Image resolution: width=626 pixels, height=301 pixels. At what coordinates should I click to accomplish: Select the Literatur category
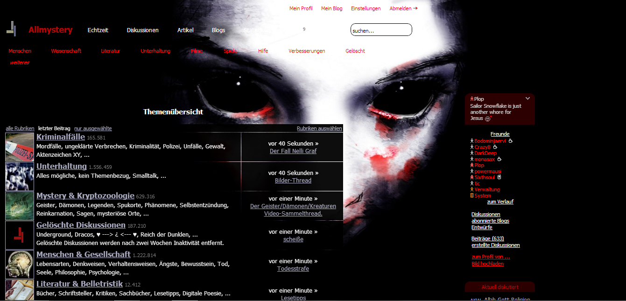click(111, 51)
